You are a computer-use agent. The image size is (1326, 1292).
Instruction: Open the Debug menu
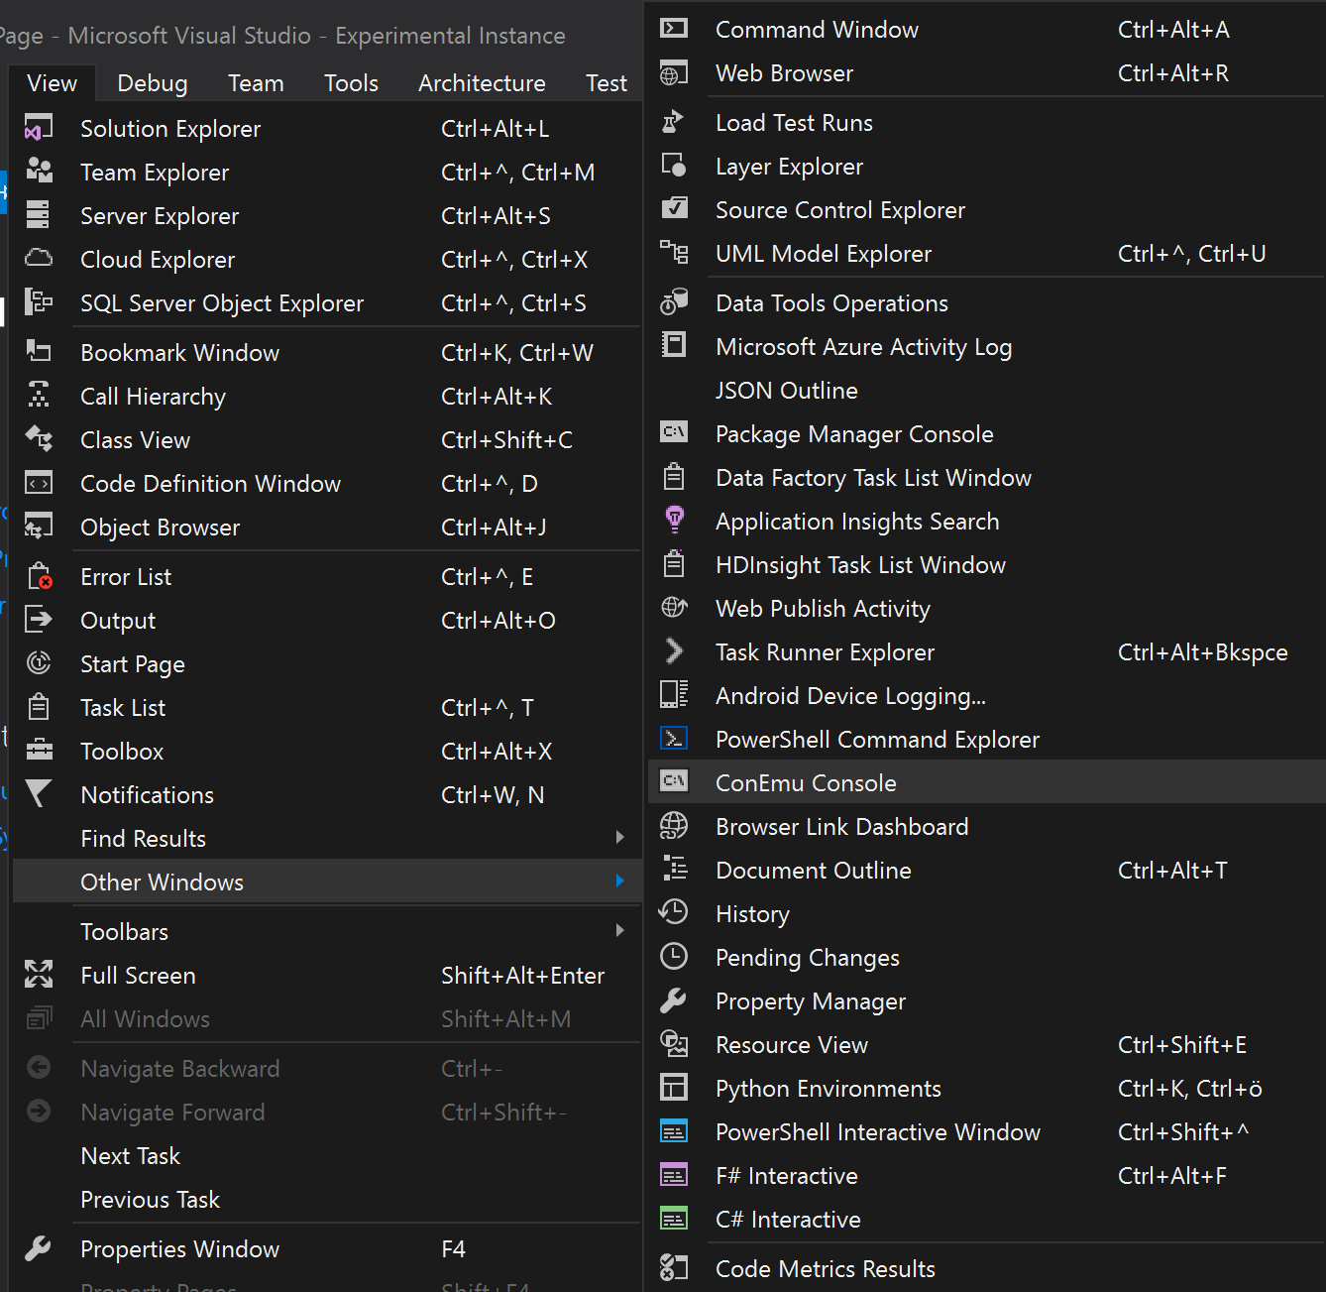pos(153,83)
